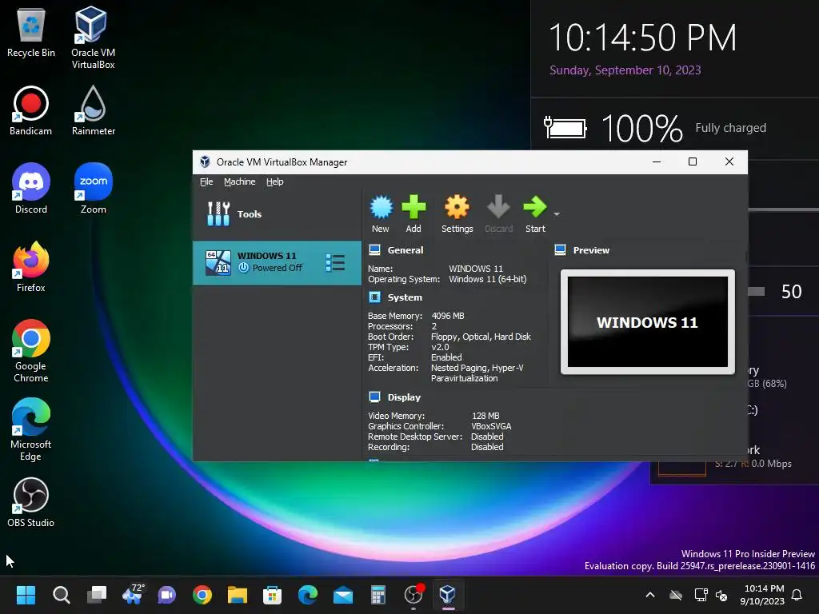Open the weather widget showing 72°

point(132,595)
